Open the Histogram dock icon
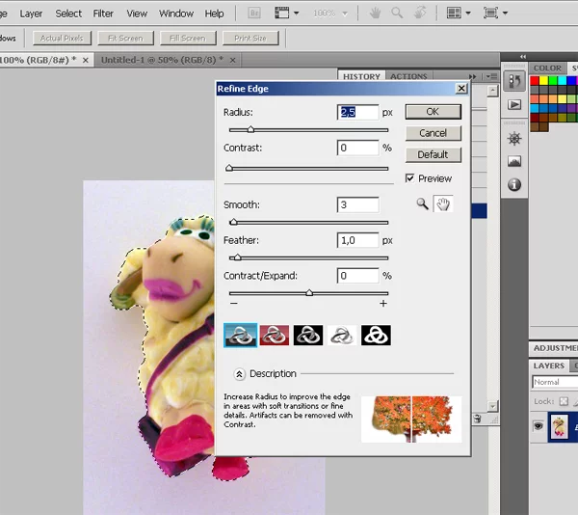This screenshot has width=578, height=515. tap(514, 161)
